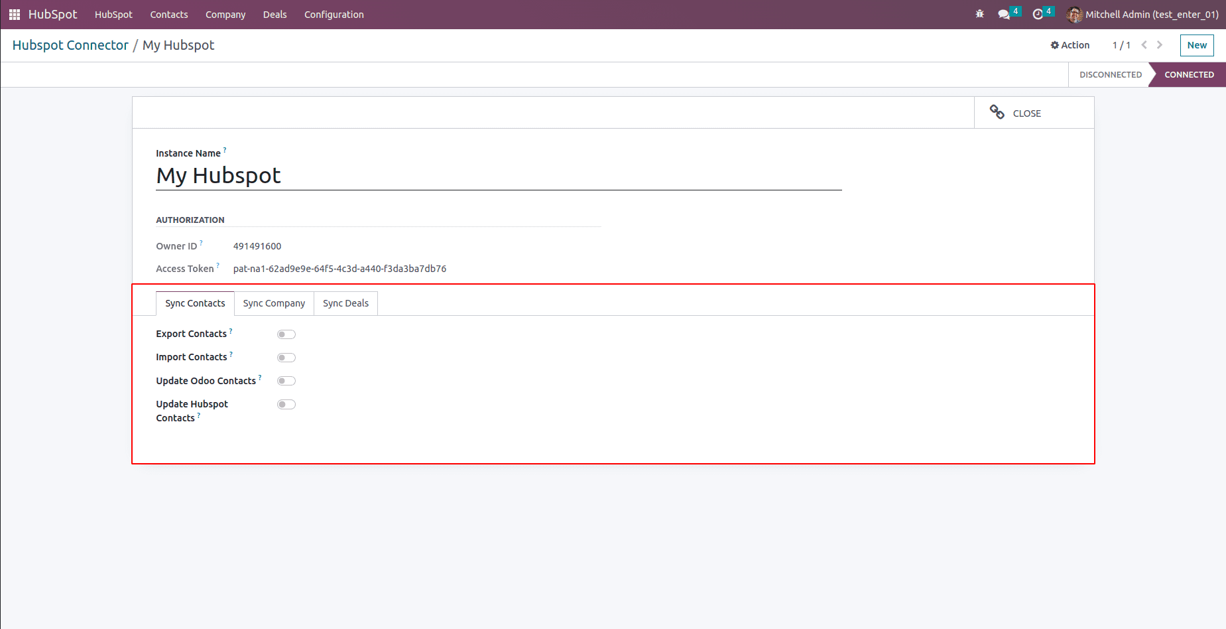Click Export Contacts help question mark
This screenshot has width=1226, height=629.
tap(231, 330)
